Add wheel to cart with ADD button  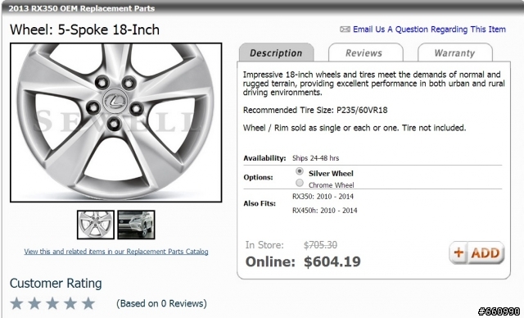pos(477,252)
